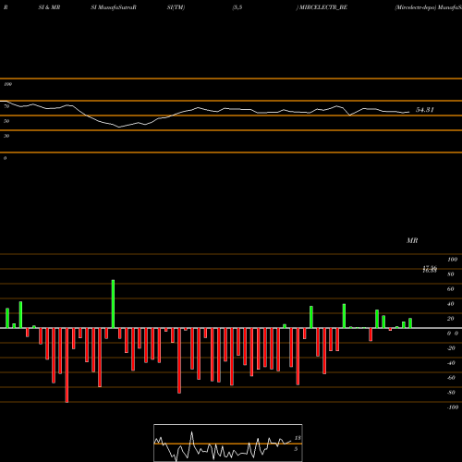The width and height of the screenshot is (462, 462).
Task: Click the '0' label below the RSI panel
Action: pyautogui.click(x=5, y=158)
